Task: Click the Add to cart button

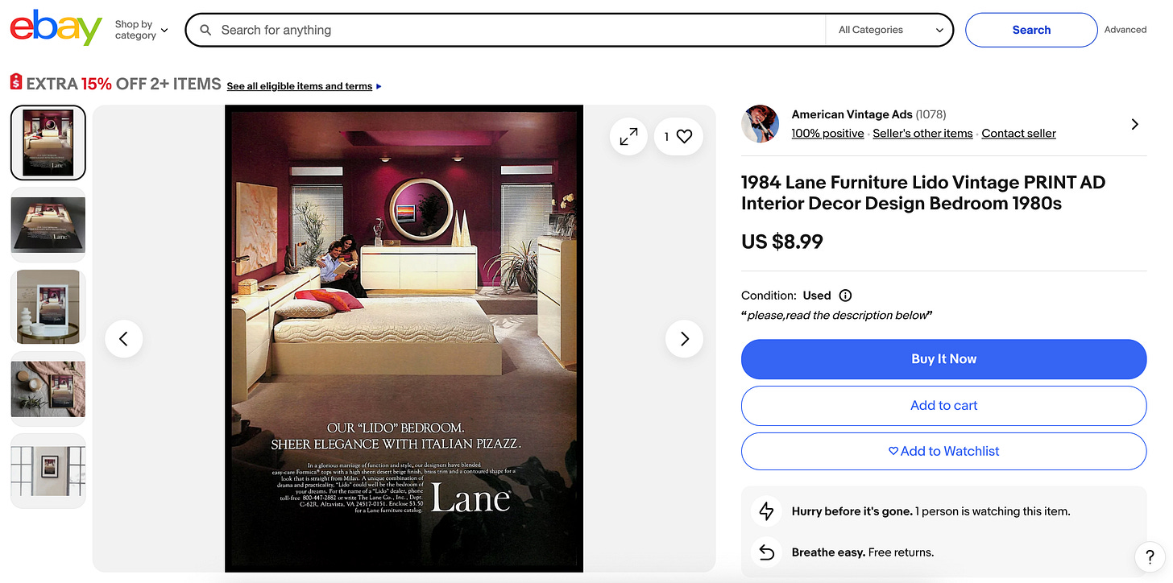Action: point(943,405)
